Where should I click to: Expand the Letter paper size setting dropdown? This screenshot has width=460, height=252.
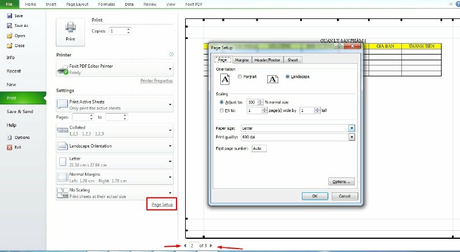(170, 161)
